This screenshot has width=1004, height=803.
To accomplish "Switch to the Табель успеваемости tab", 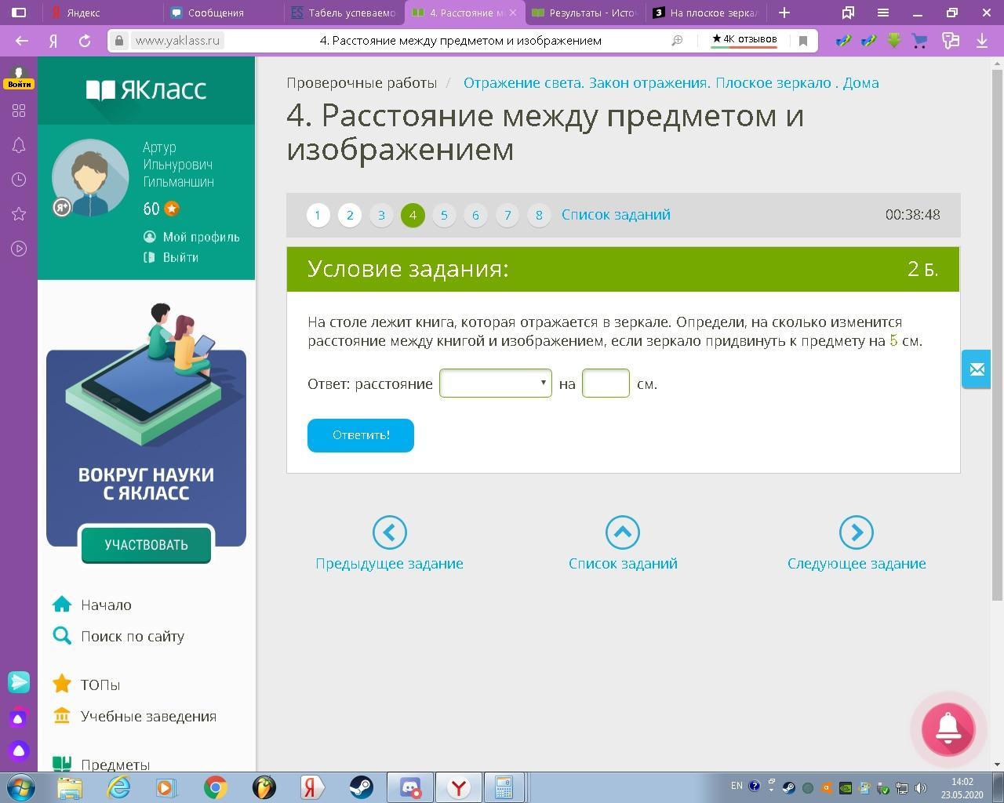I will click(344, 13).
